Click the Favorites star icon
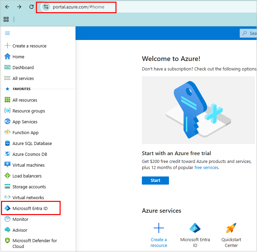Image resolution: width=257 pixels, height=252 pixels. (x=7, y=89)
